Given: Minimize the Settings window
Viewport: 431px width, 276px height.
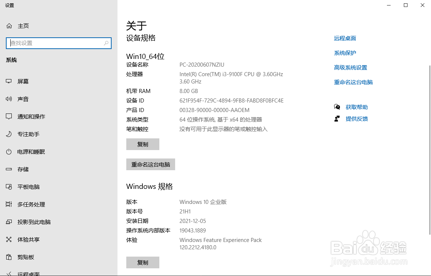Looking at the screenshot, I should coord(389,5).
